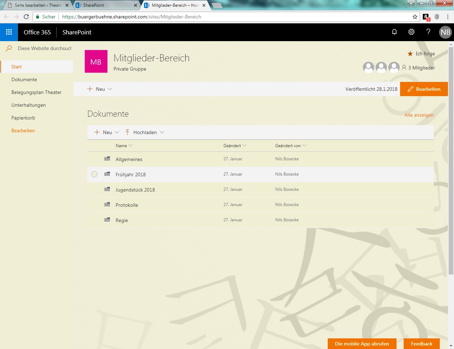Bookmark page with the star icon

pyautogui.click(x=415, y=17)
